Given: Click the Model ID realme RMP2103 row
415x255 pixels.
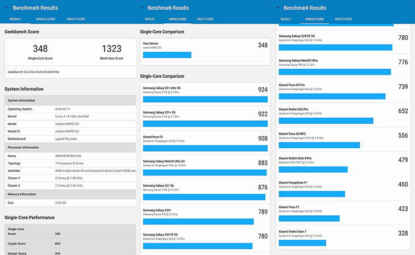Looking at the screenshot, I should pyautogui.click(x=70, y=131).
